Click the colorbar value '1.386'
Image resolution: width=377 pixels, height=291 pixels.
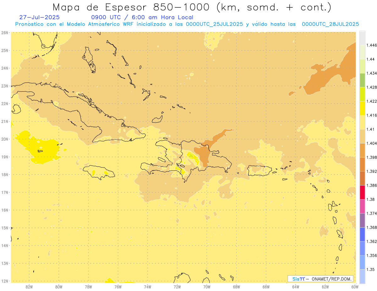tap(372, 185)
